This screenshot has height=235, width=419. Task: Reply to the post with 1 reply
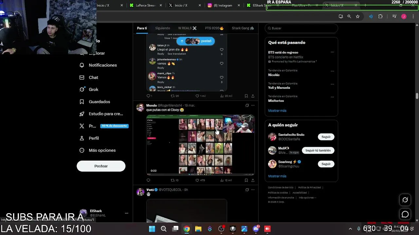(x=149, y=96)
